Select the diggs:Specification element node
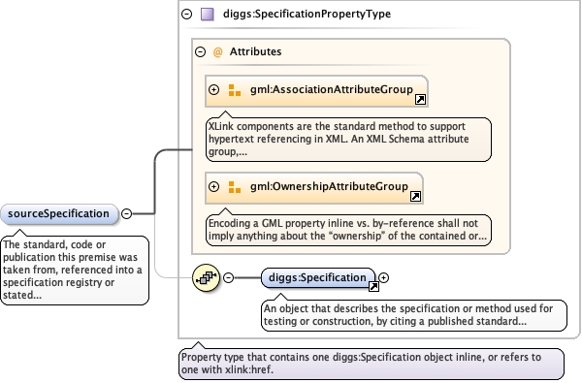The image size is (582, 383). pos(318,278)
